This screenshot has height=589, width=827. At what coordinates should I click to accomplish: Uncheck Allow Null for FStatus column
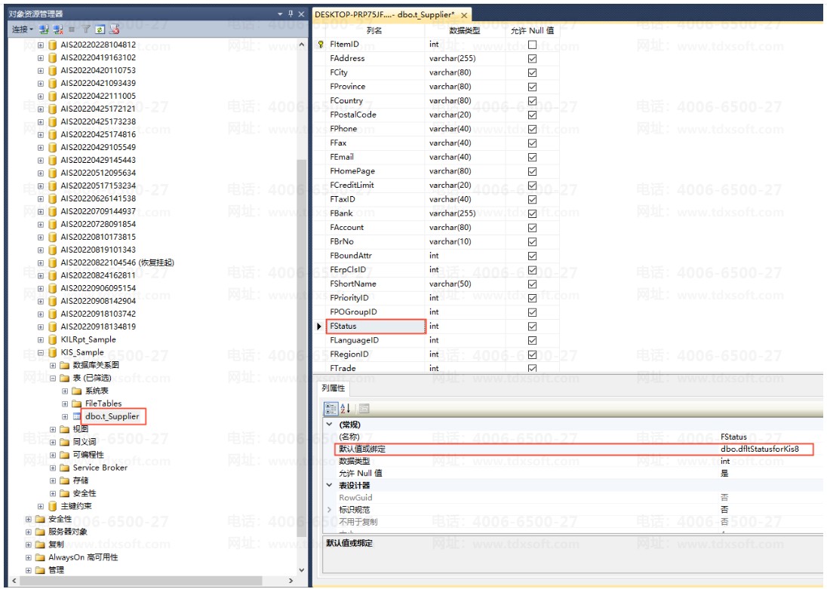pyautogui.click(x=532, y=327)
